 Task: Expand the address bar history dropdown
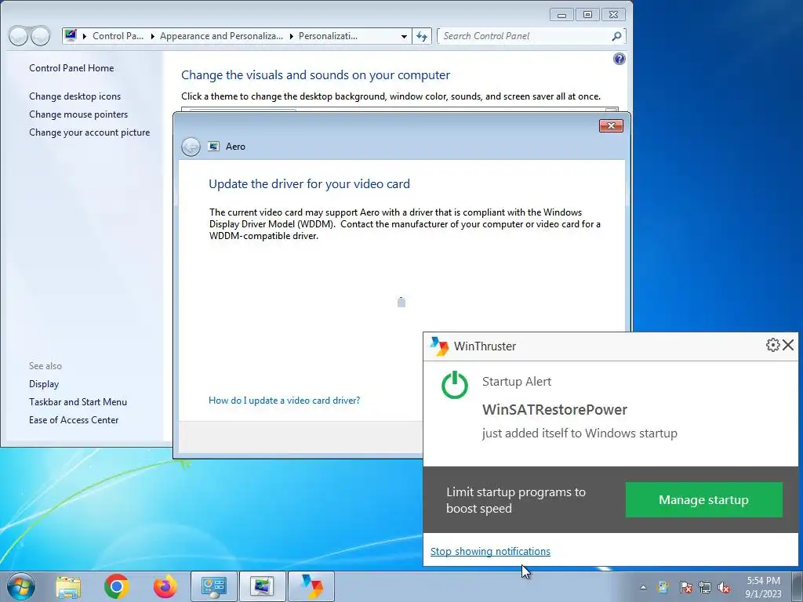[404, 36]
